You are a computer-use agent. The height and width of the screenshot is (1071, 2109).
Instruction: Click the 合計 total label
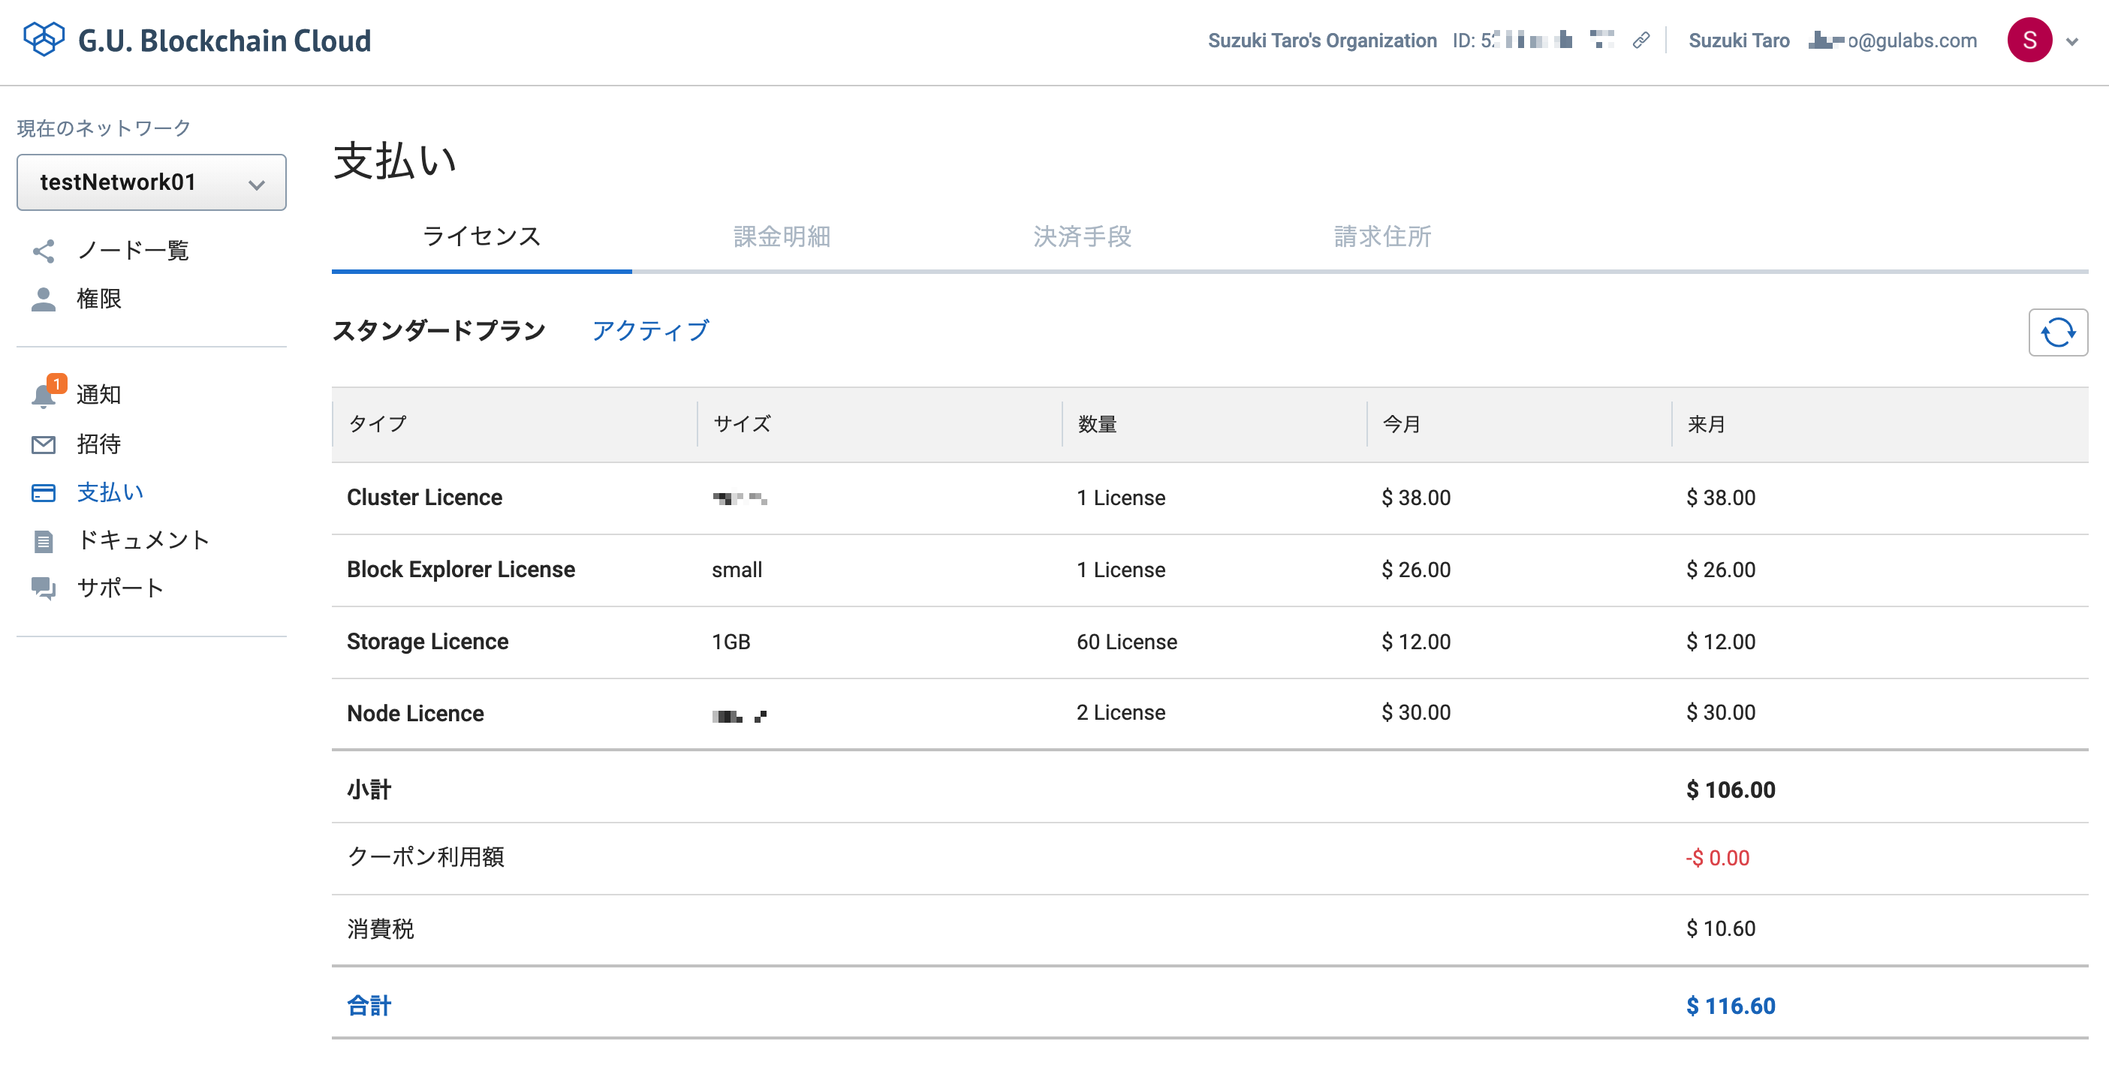point(369,1006)
